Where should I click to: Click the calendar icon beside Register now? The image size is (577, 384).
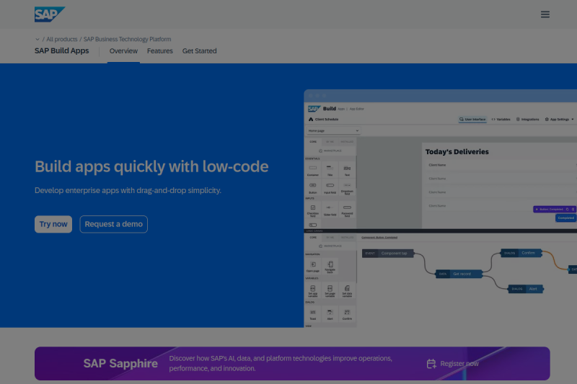tap(431, 364)
